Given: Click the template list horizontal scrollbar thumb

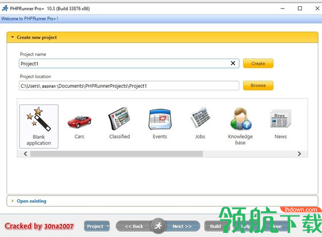Looking at the screenshot, I should 117,154.
